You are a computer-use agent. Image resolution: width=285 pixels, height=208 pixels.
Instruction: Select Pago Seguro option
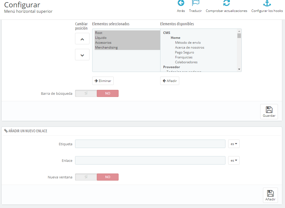click(x=184, y=52)
